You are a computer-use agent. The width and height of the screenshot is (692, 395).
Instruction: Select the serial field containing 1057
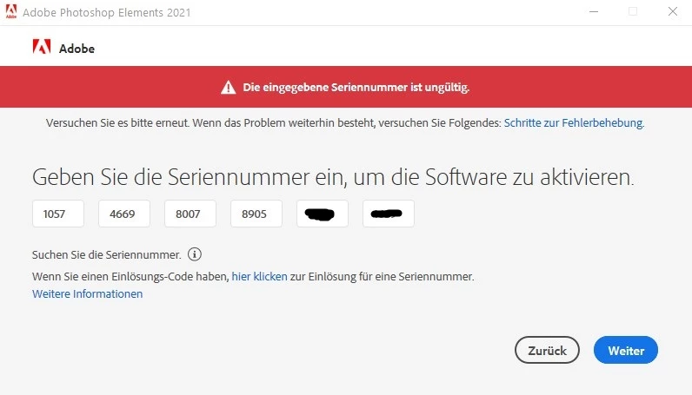click(58, 214)
